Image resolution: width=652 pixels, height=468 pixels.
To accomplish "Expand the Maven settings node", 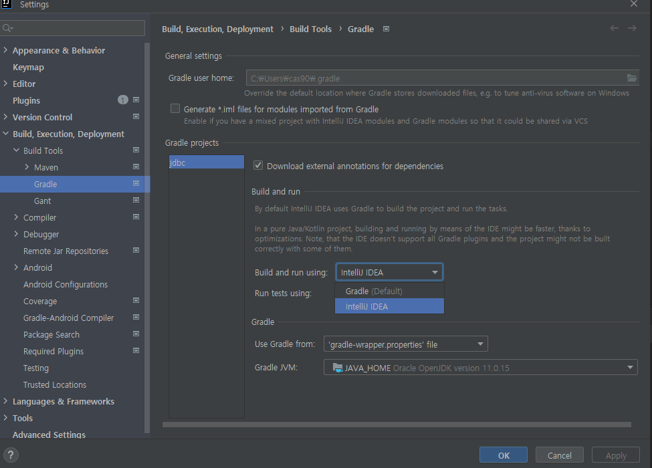I will 27,167.
